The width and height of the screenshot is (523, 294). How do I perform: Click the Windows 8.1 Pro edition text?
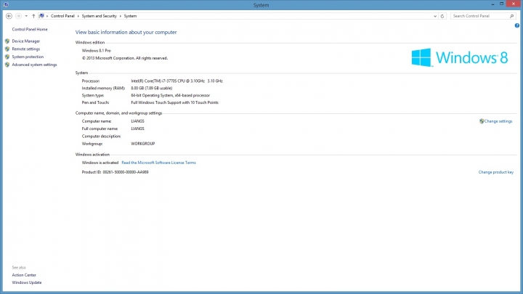click(97, 51)
